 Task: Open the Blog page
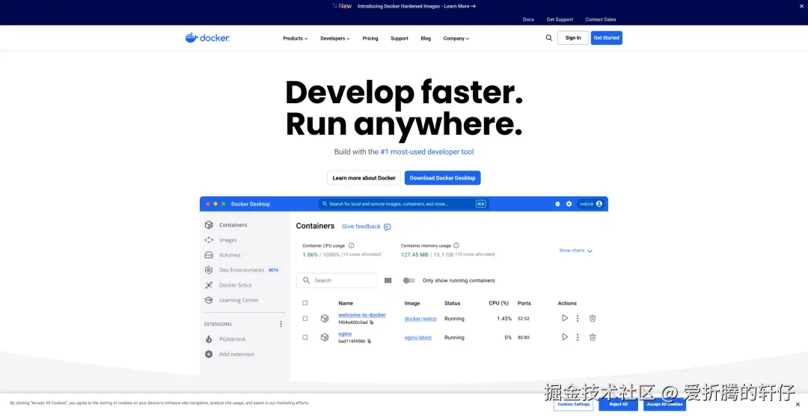[x=426, y=38]
